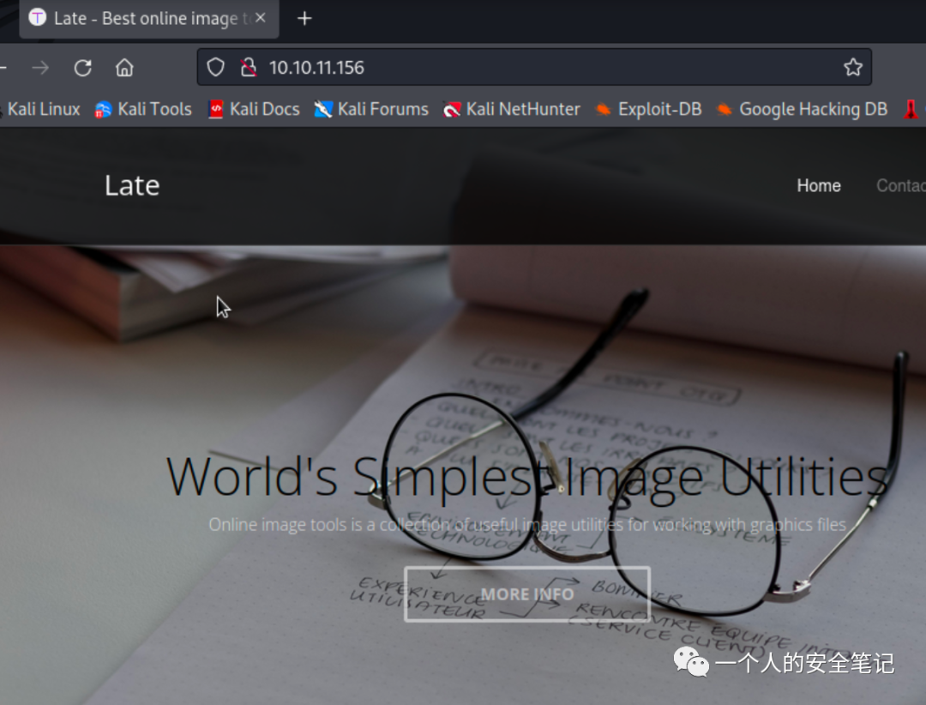Click the Kali Docs red favicon

click(216, 110)
